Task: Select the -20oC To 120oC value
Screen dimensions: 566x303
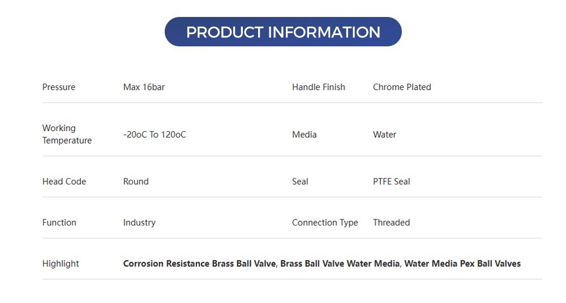Action: click(x=155, y=135)
